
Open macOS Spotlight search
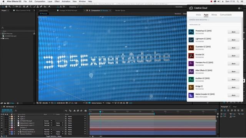click(x=238, y=2)
